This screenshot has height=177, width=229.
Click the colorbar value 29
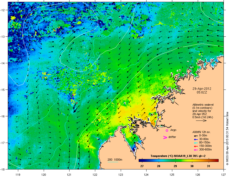pyautogui.click(x=175, y=166)
